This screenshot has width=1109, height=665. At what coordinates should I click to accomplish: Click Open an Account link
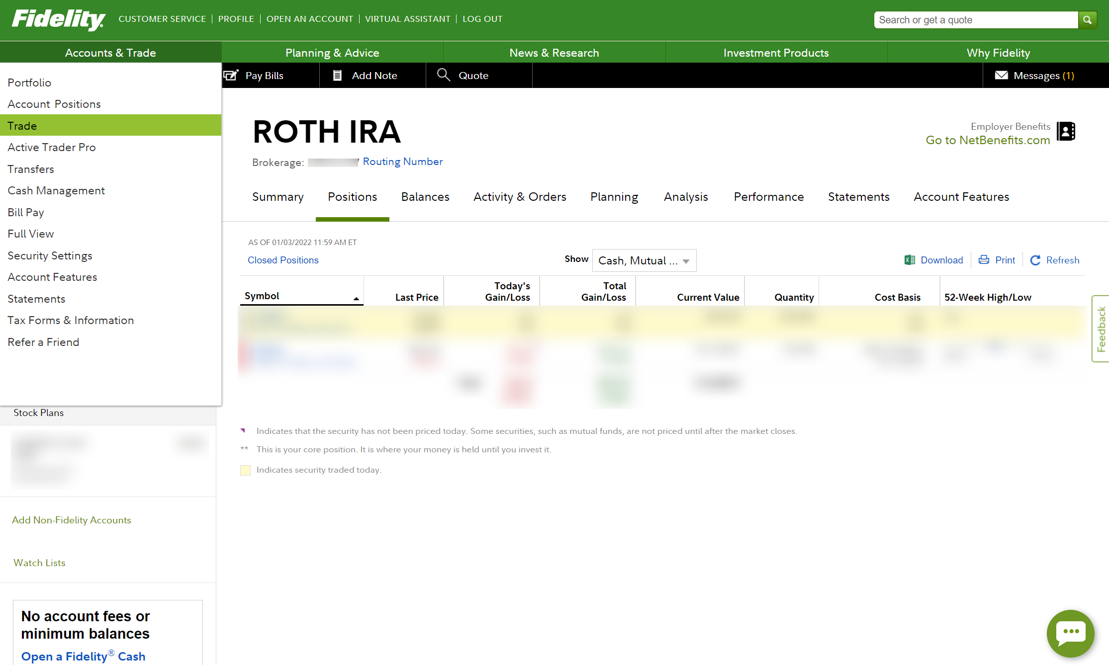309,19
